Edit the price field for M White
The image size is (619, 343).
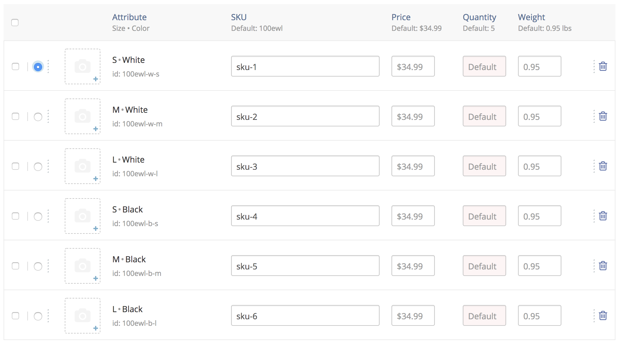click(x=413, y=116)
